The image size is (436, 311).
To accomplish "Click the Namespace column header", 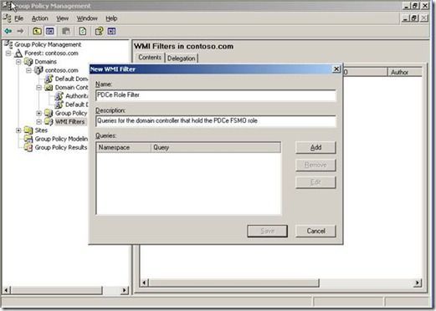I will click(124, 147).
